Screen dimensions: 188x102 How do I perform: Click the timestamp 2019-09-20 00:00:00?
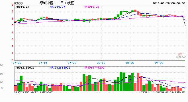pos(169,3)
